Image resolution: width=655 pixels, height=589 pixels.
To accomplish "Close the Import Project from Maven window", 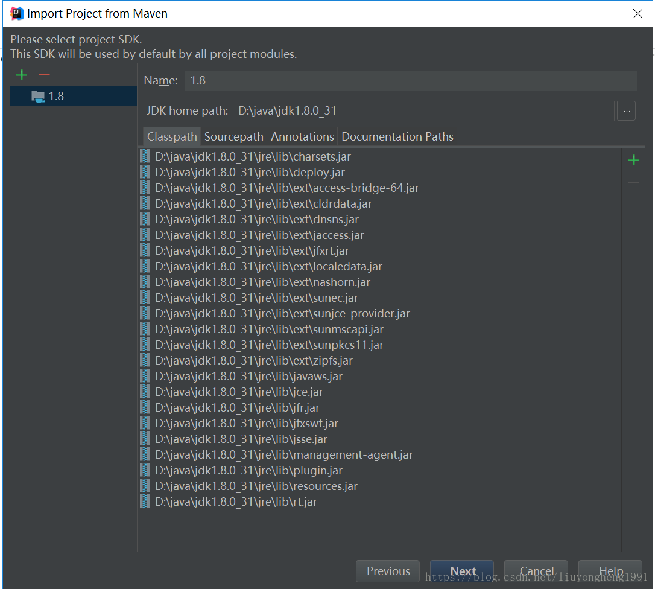I will (638, 14).
